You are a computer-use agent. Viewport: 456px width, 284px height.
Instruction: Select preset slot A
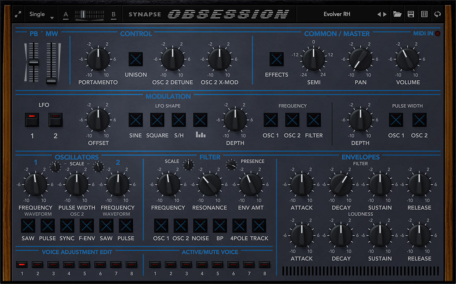coord(66,14)
